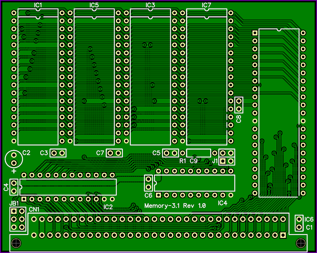Click the IC1 silkscreen label
Image resolution: width=317 pixels, height=253 pixels.
tap(38, 5)
